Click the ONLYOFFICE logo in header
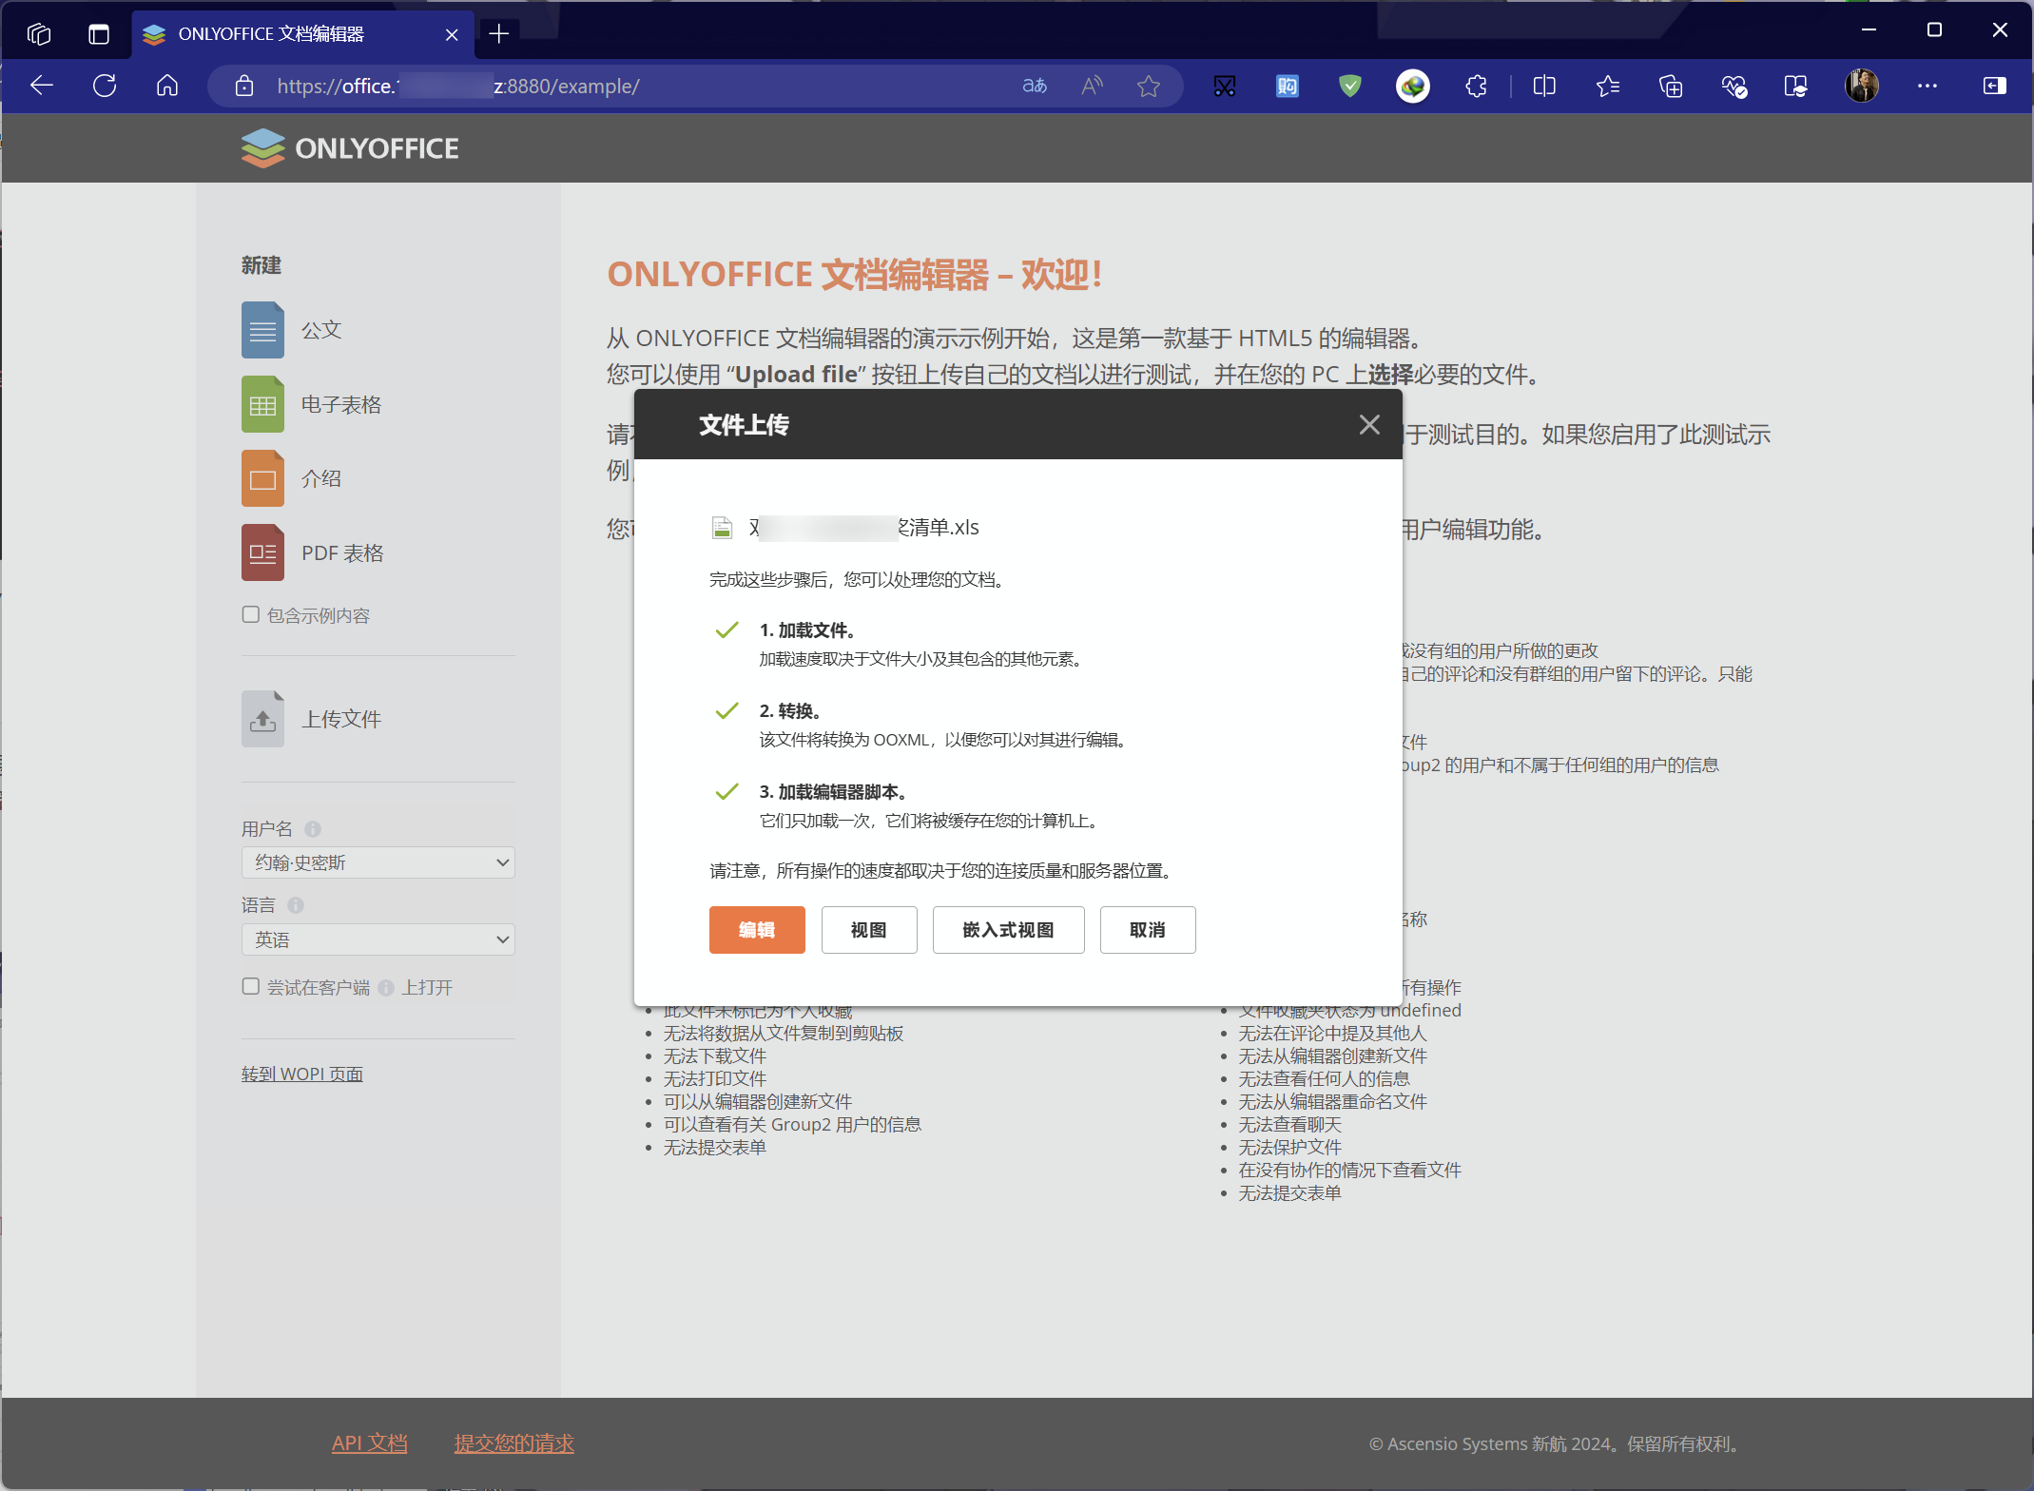Viewport: 2034px width, 1491px height. click(x=350, y=148)
